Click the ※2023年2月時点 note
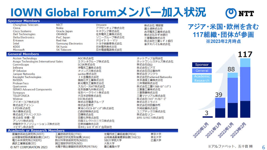This screenshot has height=150, width=267. [x=223, y=41]
